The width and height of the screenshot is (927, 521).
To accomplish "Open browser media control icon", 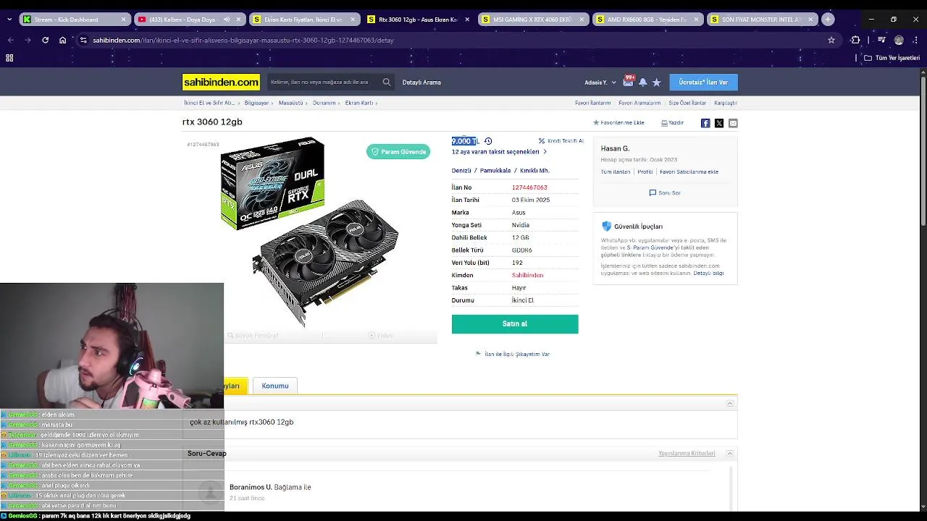I will tap(881, 41).
